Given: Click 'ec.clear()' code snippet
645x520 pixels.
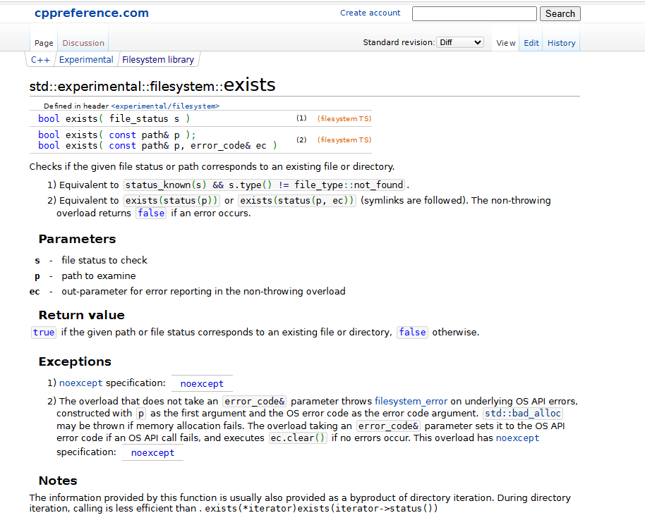Looking at the screenshot, I should [298, 438].
